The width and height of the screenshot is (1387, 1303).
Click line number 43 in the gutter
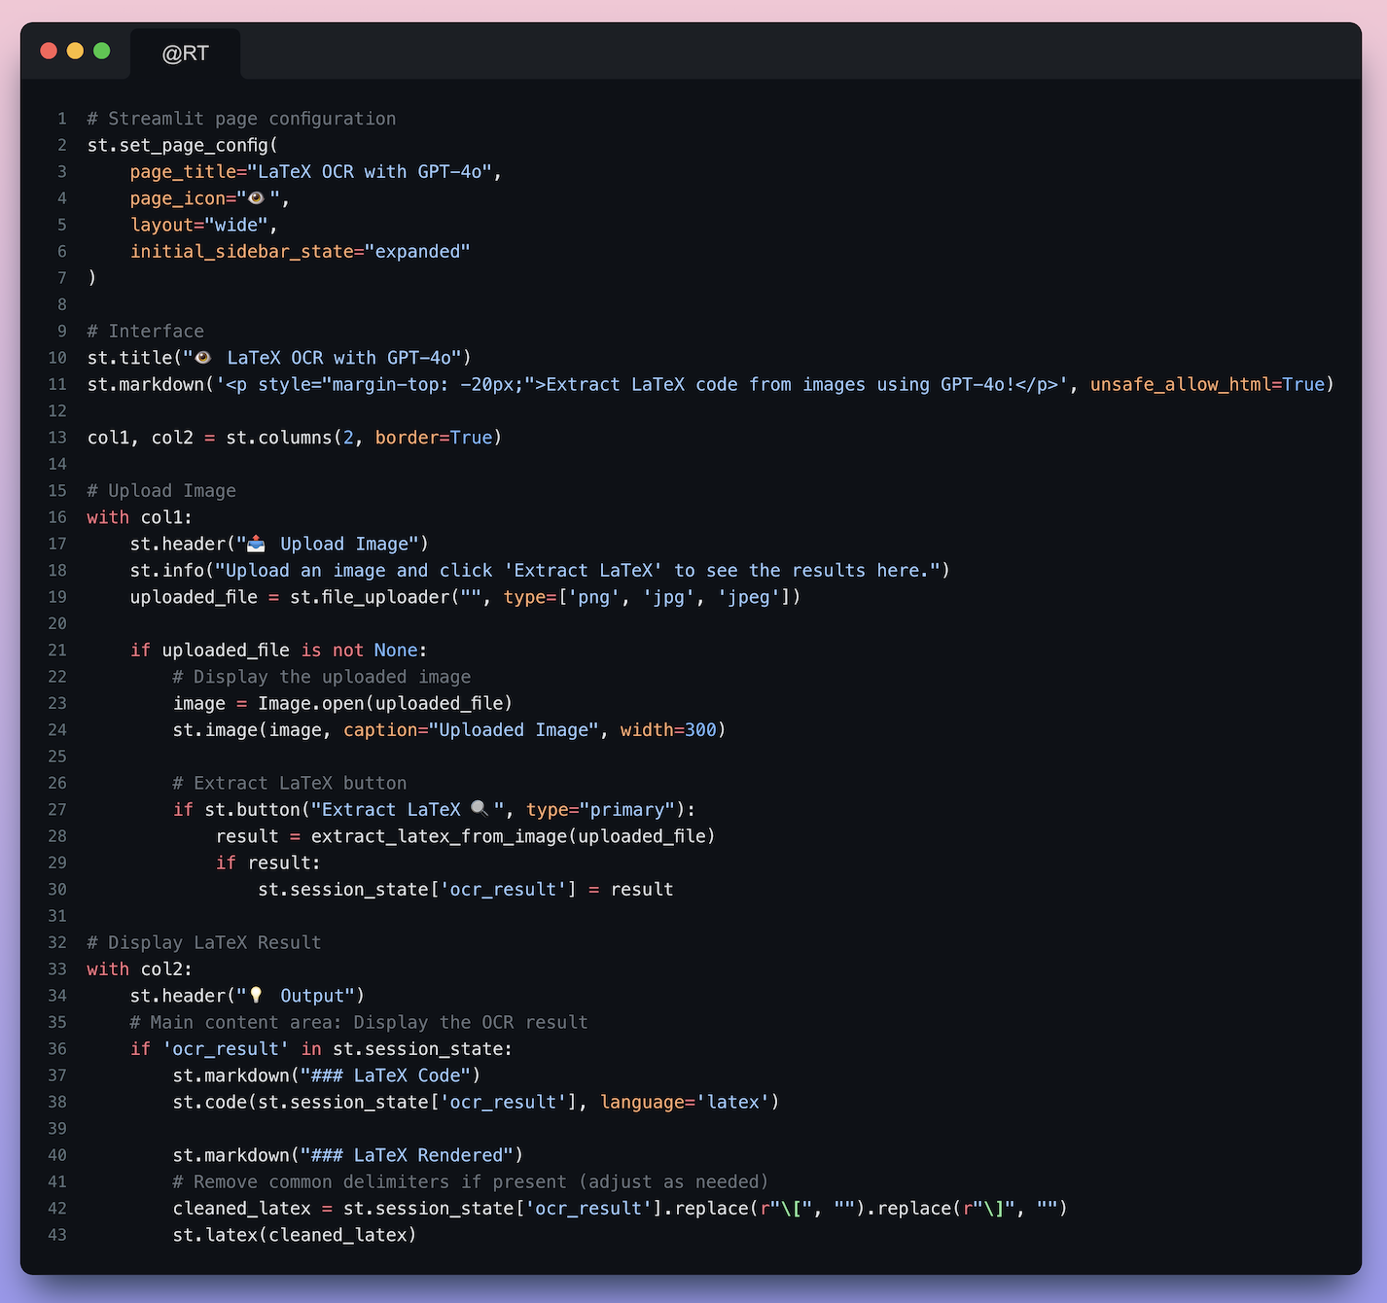tap(57, 1235)
